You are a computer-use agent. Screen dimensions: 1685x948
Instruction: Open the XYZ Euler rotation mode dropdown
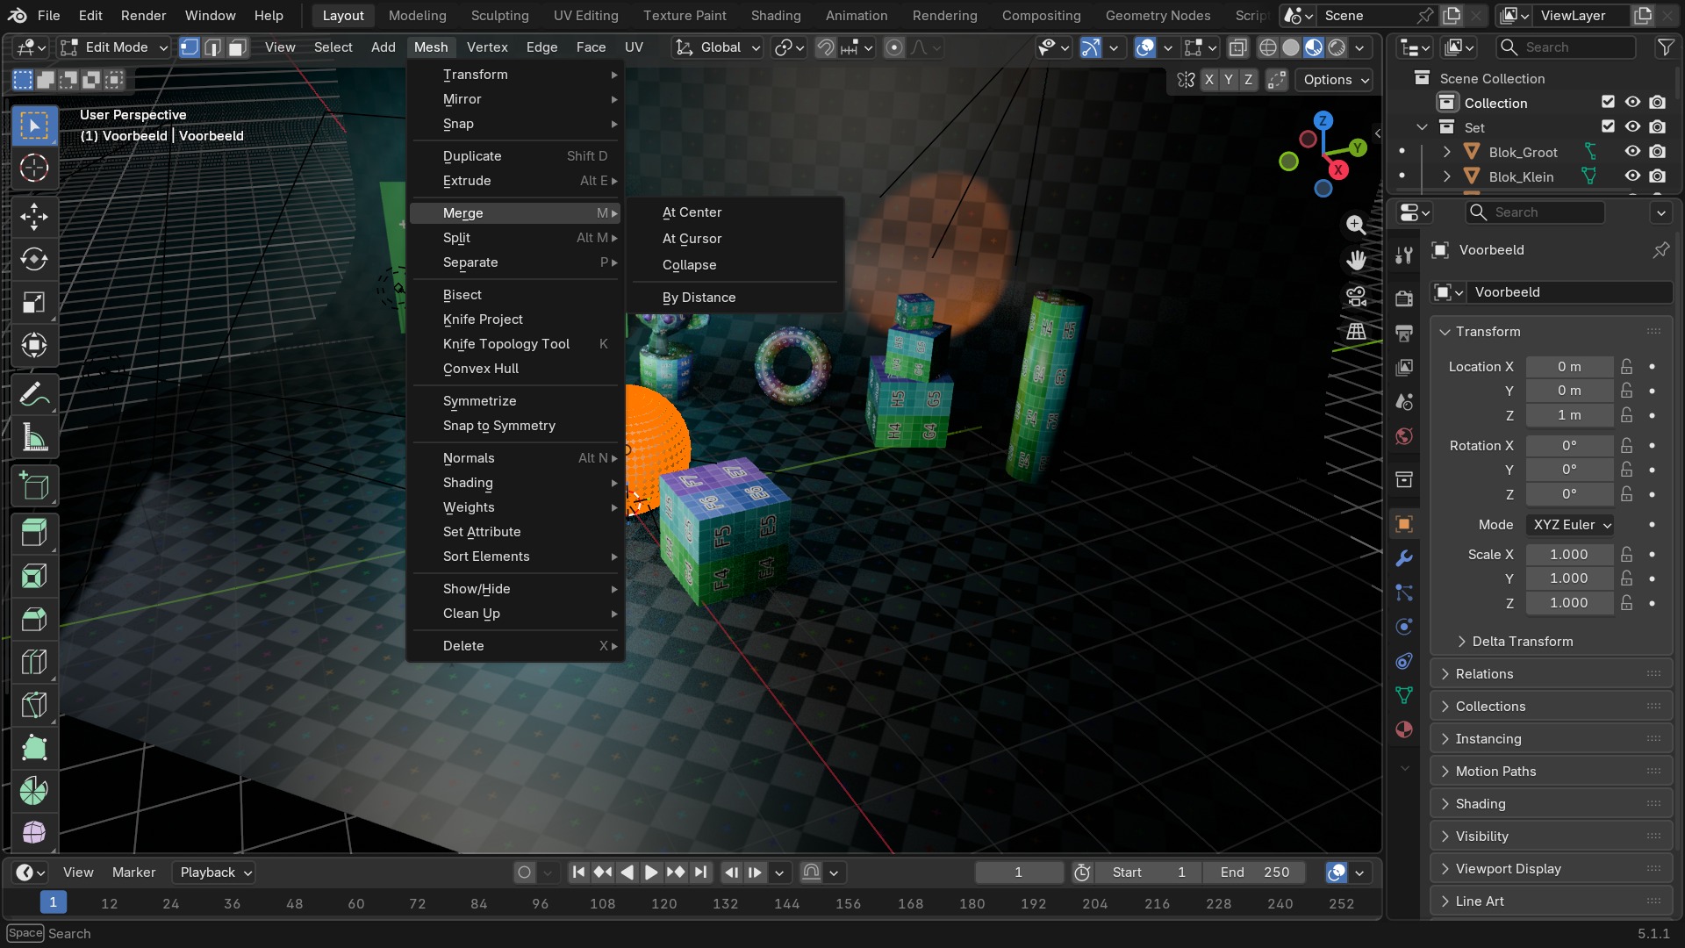(x=1571, y=525)
